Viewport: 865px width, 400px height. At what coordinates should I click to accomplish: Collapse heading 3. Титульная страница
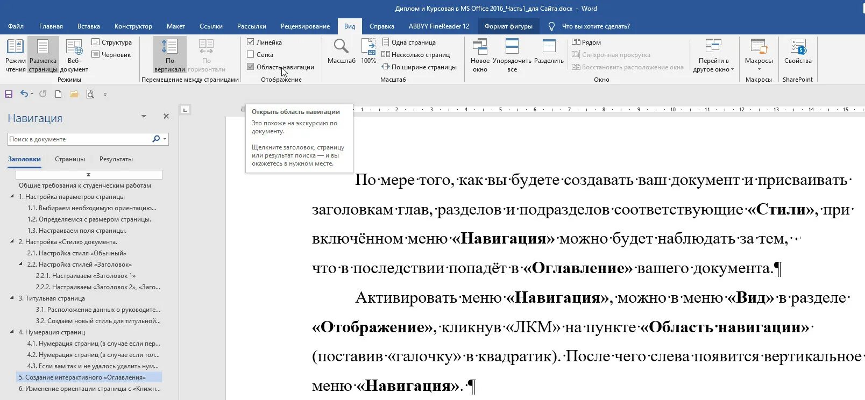coord(12,298)
